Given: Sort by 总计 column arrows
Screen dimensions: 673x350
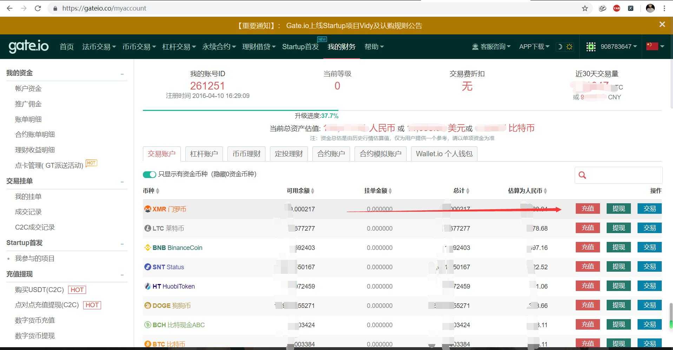Looking at the screenshot, I should point(468,191).
